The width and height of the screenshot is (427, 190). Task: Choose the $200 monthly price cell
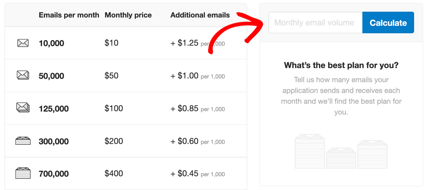click(114, 141)
